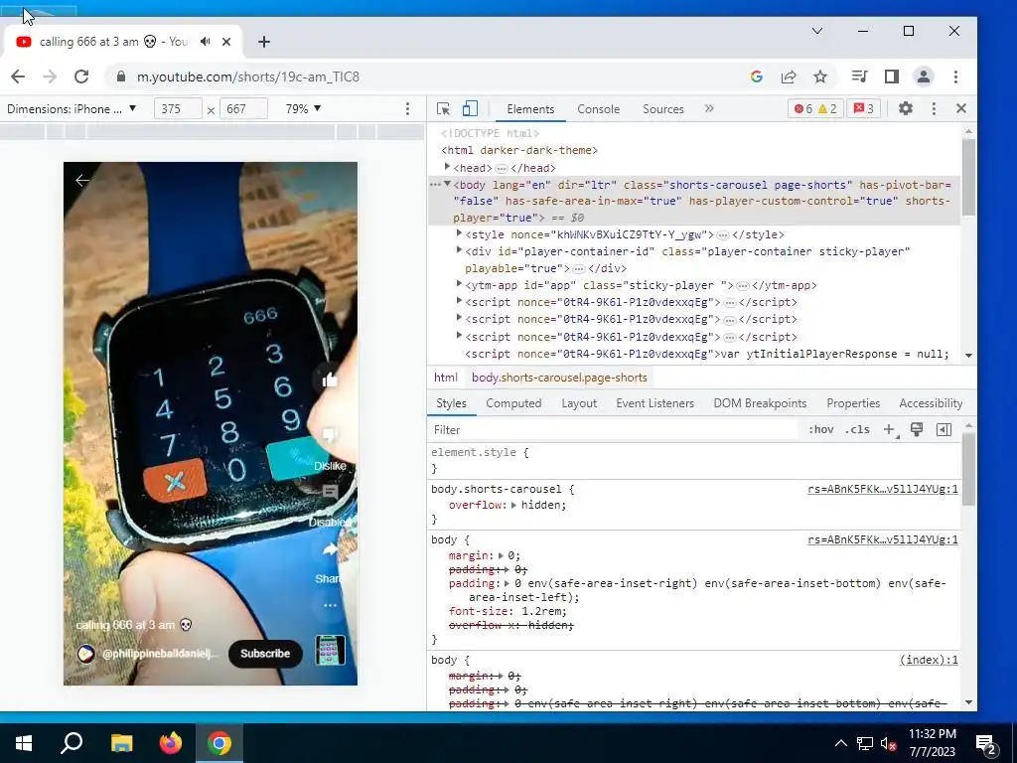
Task: Close the DevTools panel
Action: [961, 109]
